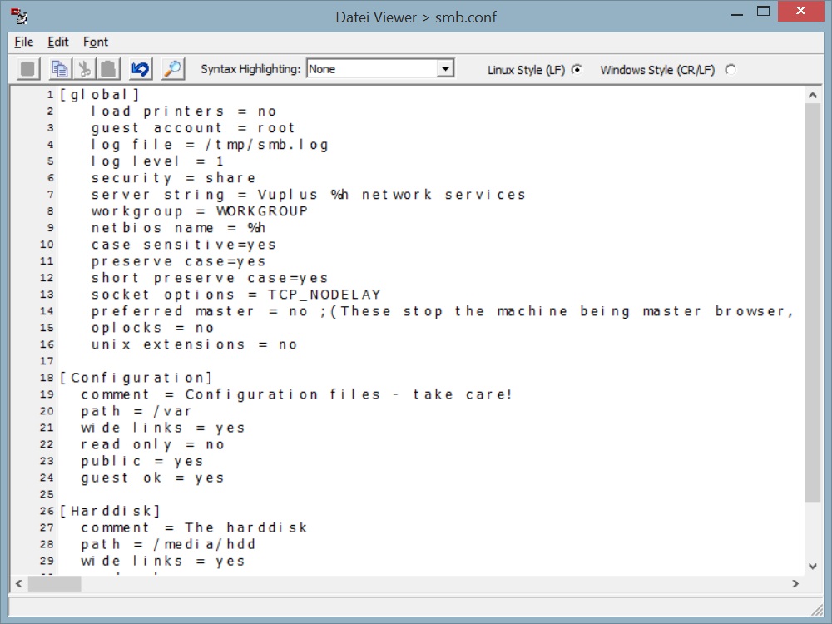Minimize the Datei Viewer window
This screenshot has width=832, height=624.
tap(736, 12)
